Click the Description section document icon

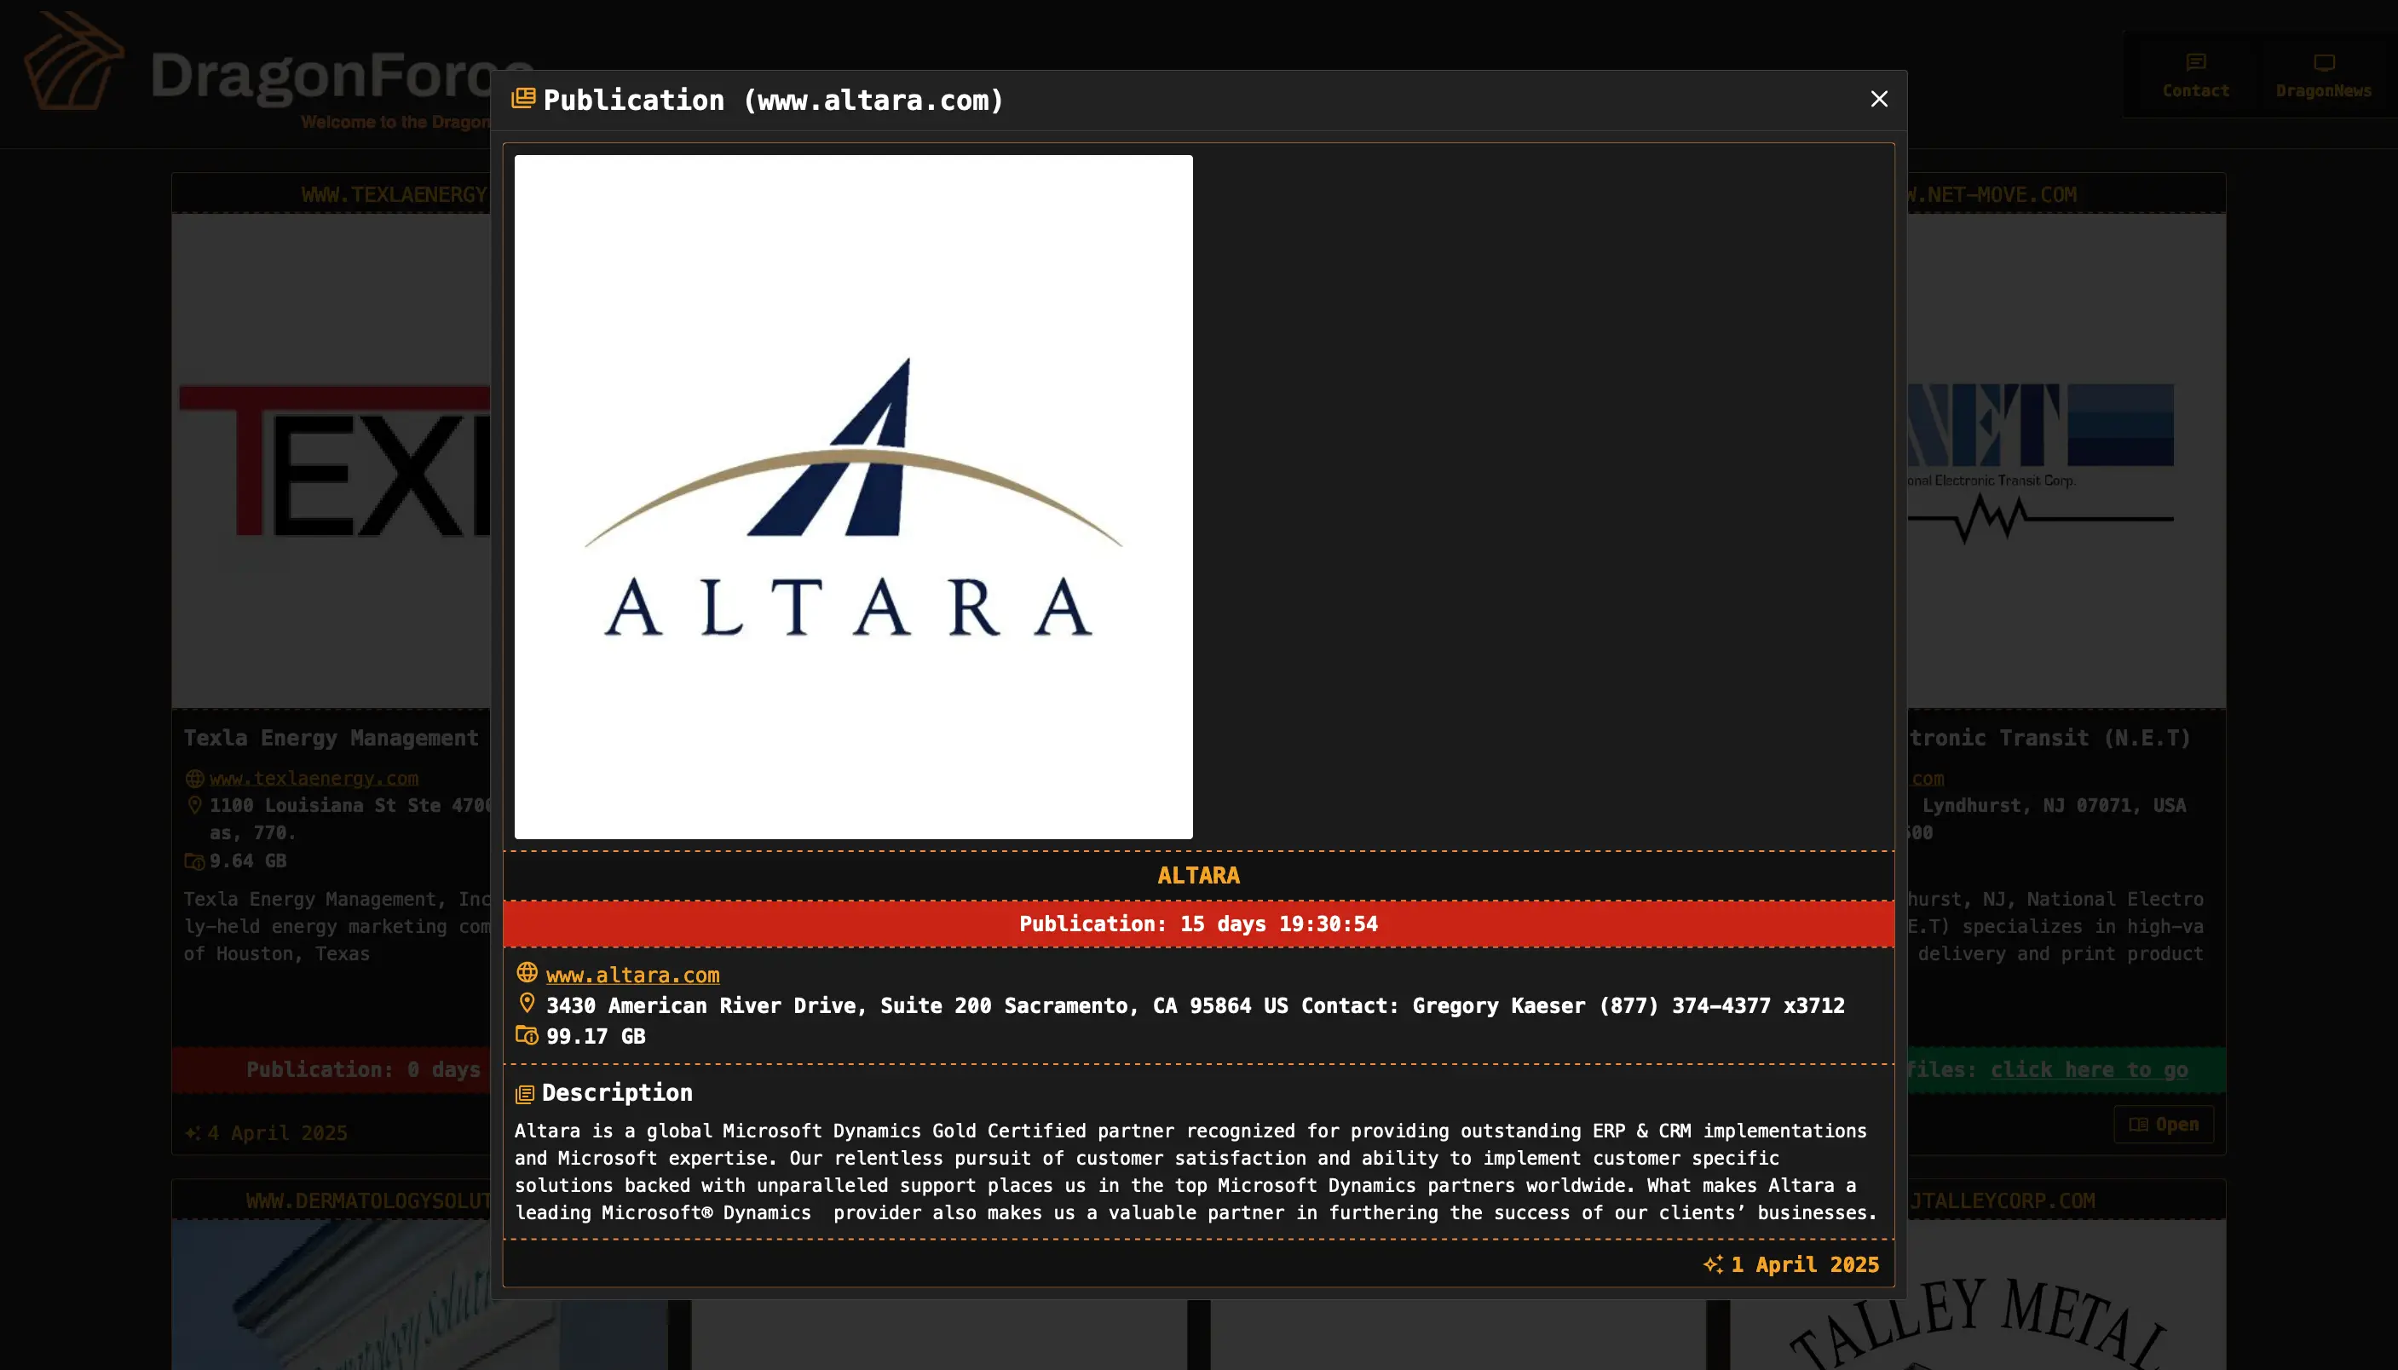click(525, 1093)
